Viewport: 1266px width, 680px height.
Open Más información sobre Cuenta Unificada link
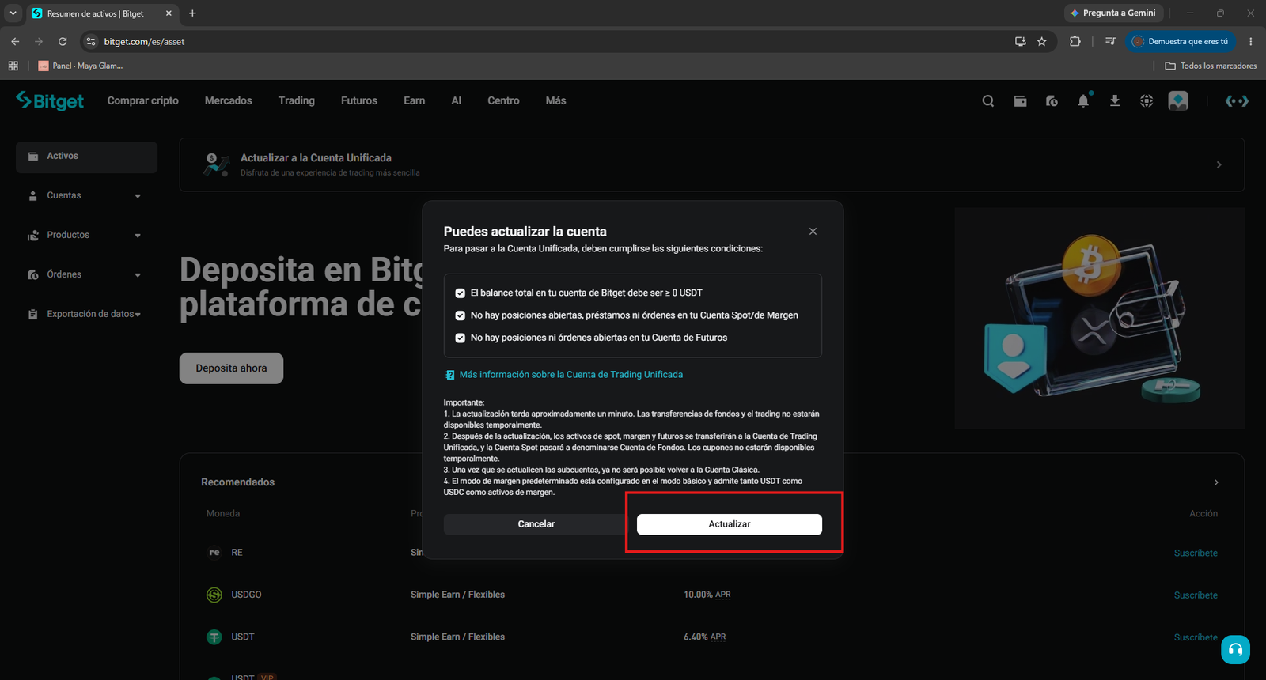[571, 375]
